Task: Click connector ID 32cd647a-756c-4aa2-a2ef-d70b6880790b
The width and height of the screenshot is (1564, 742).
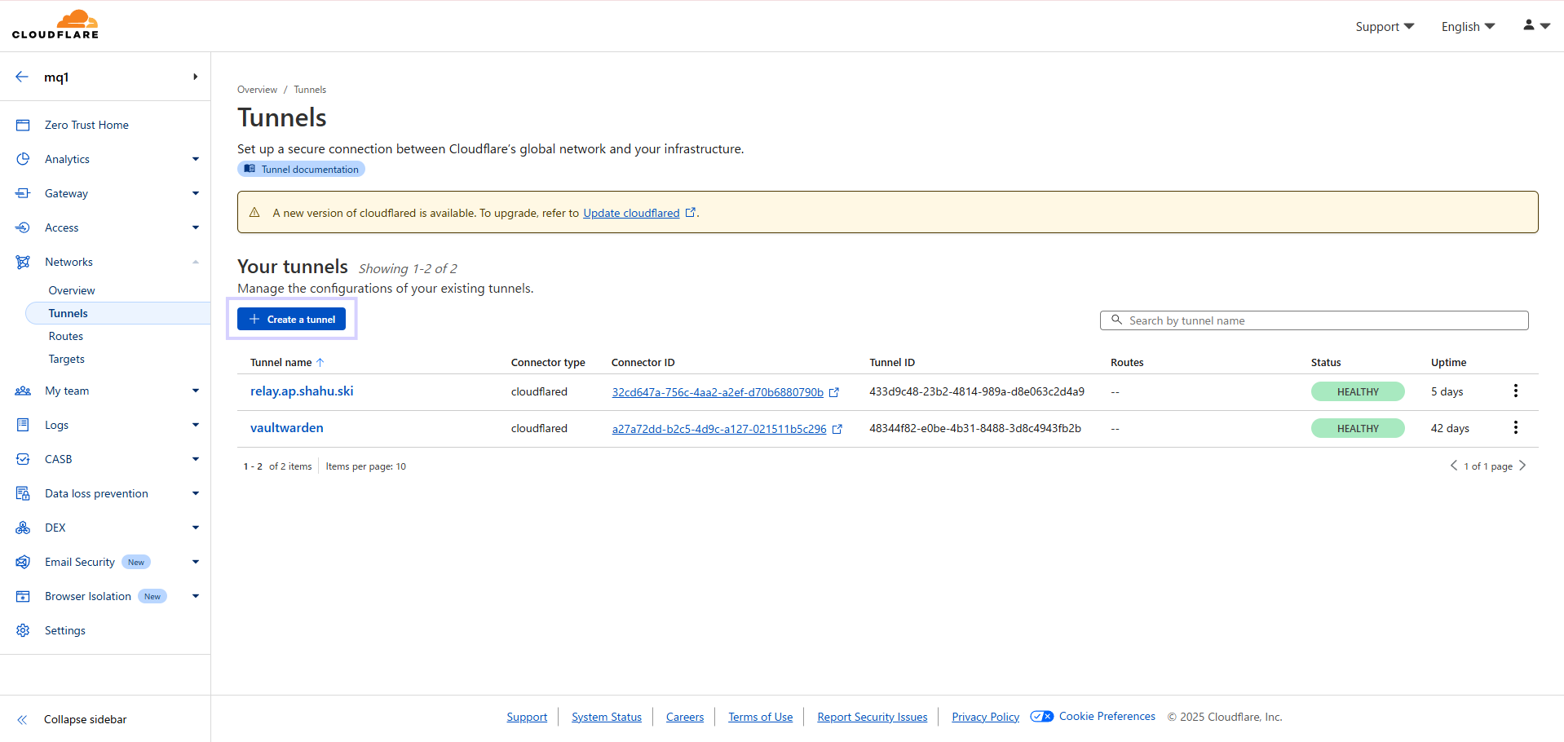Action: pos(718,392)
